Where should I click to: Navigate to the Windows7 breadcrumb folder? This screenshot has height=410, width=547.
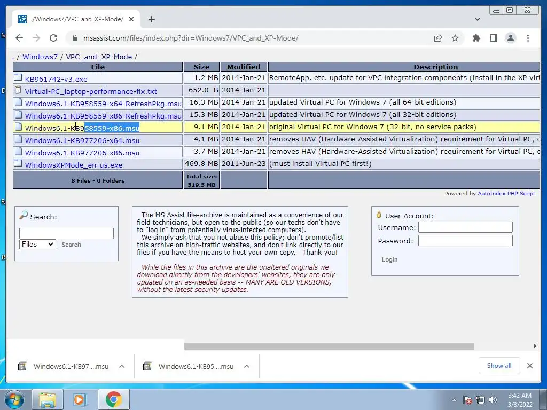pos(40,57)
